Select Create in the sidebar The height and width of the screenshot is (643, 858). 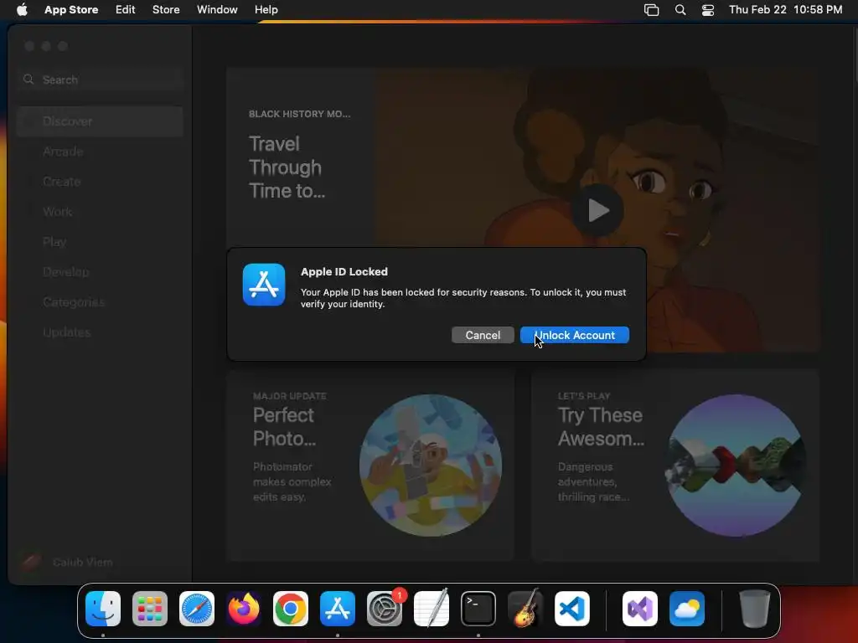(x=101, y=182)
